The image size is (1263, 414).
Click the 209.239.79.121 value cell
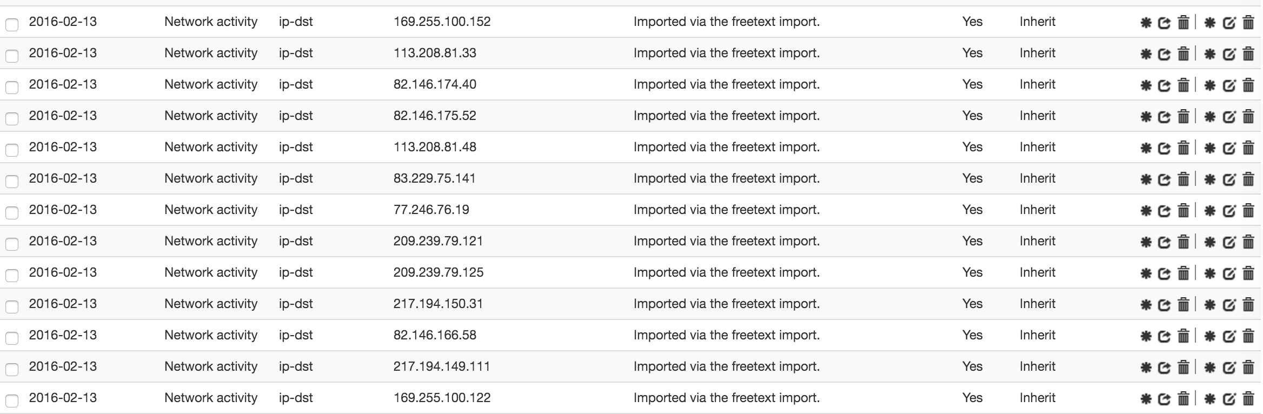coord(438,241)
